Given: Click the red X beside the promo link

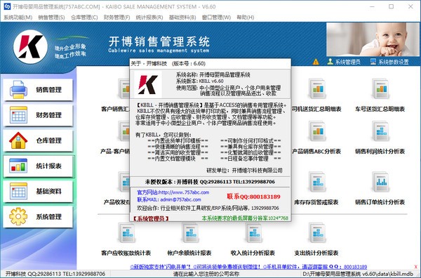Looking at the screenshot, I should coord(416,267).
